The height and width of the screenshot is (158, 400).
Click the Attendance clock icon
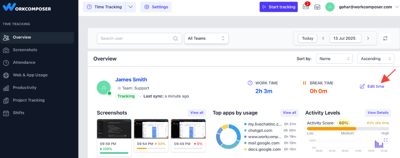click(6, 63)
